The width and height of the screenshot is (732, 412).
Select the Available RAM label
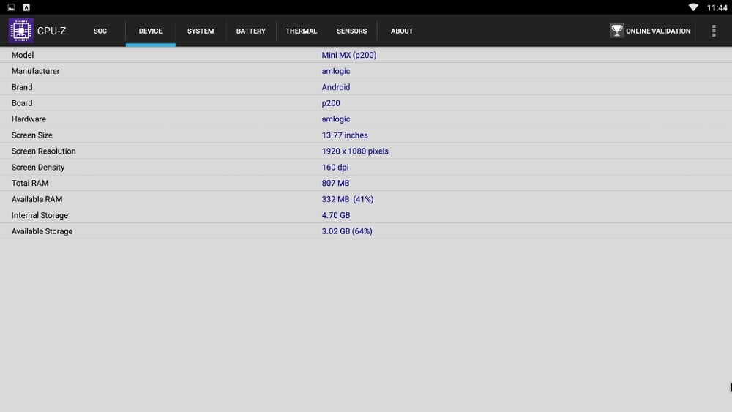[37, 199]
